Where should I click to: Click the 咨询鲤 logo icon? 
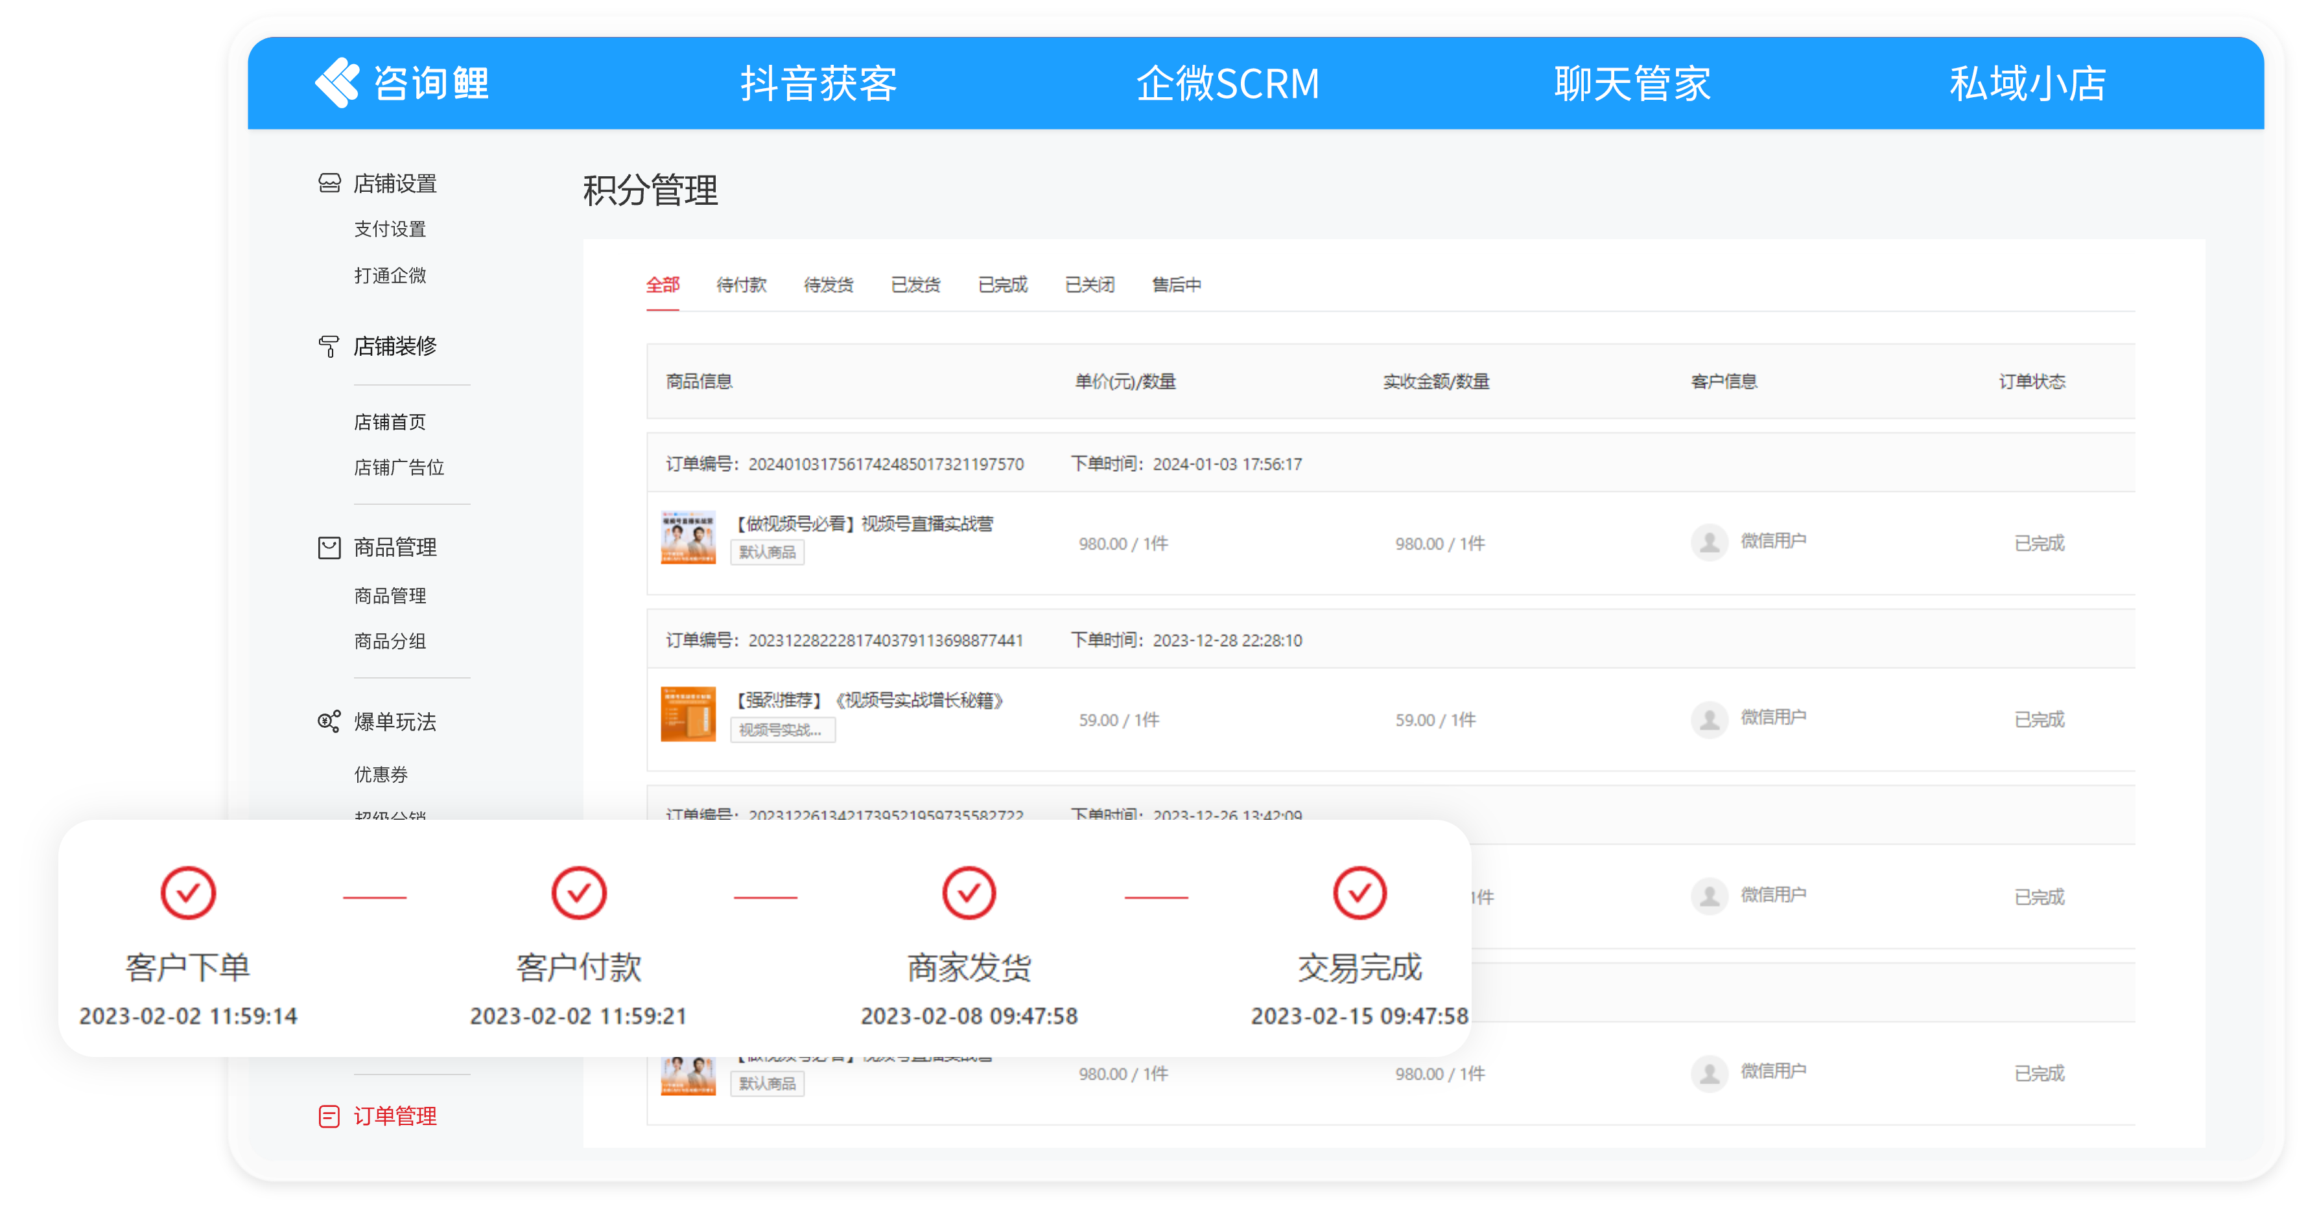tap(338, 82)
